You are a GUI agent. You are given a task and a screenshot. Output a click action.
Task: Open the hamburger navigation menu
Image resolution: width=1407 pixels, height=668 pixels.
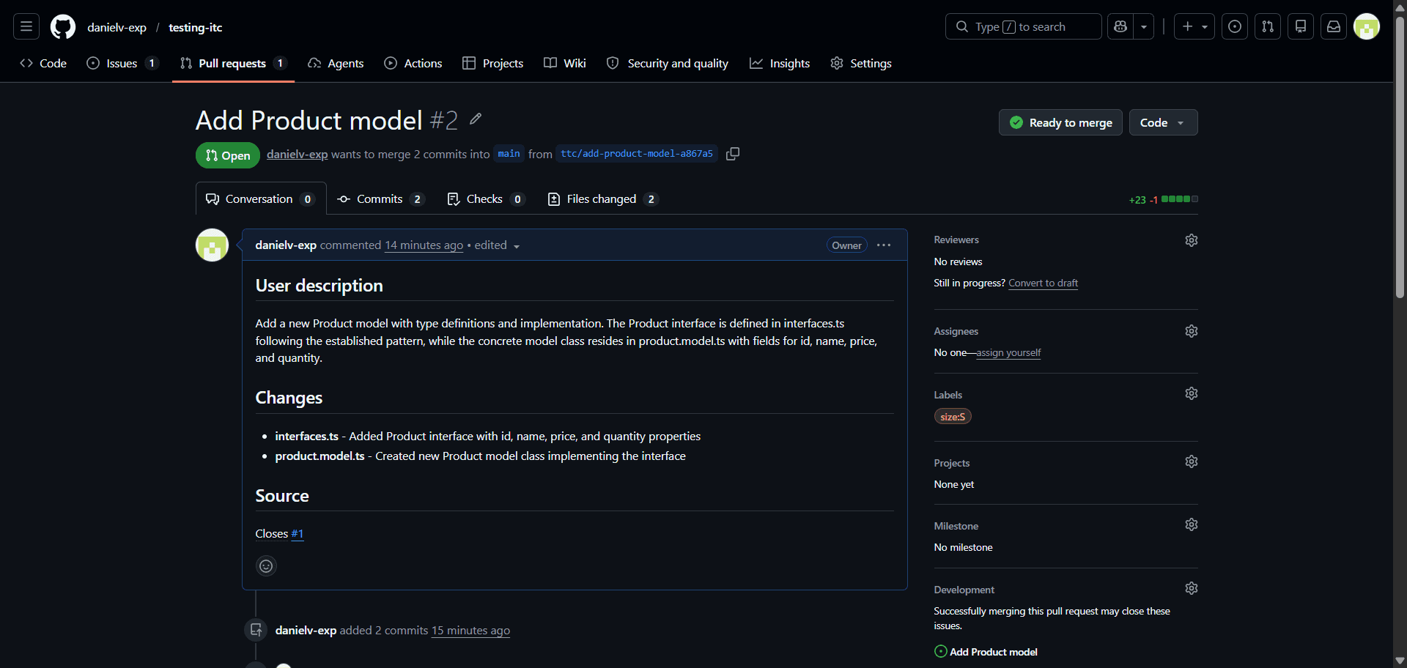click(26, 27)
